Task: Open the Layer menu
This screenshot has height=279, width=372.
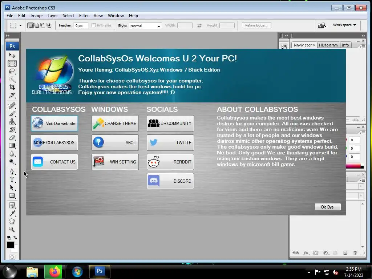Action: coord(53,15)
